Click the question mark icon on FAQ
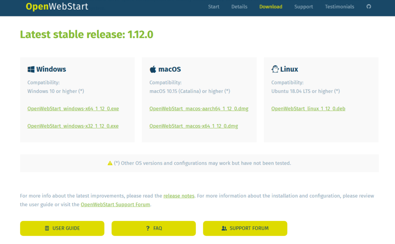Image resolution: width=395 pixels, height=244 pixels. [148, 228]
